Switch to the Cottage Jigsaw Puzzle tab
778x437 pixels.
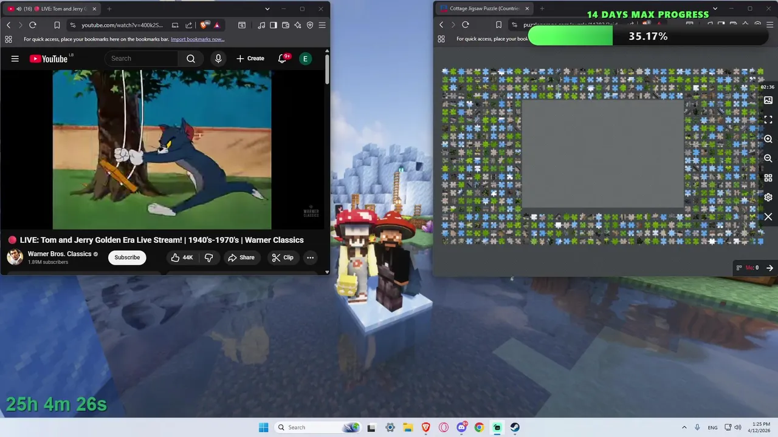[x=484, y=8]
